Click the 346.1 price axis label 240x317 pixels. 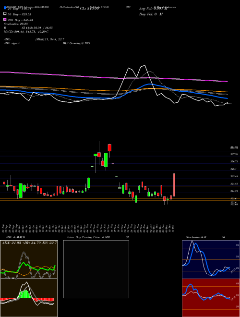[234, 169]
